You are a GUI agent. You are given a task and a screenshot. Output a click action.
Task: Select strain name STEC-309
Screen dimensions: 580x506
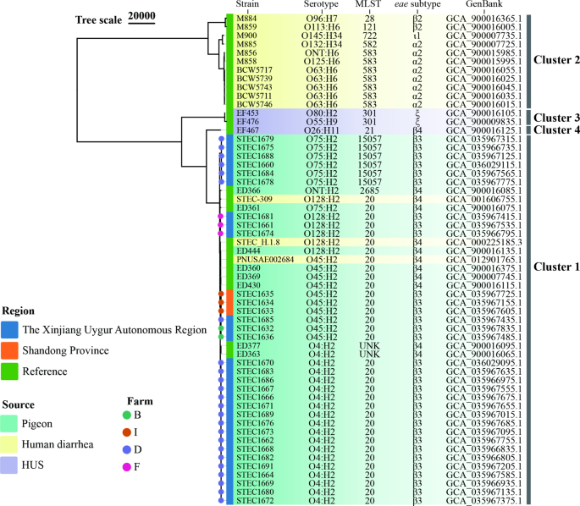[x=254, y=199]
